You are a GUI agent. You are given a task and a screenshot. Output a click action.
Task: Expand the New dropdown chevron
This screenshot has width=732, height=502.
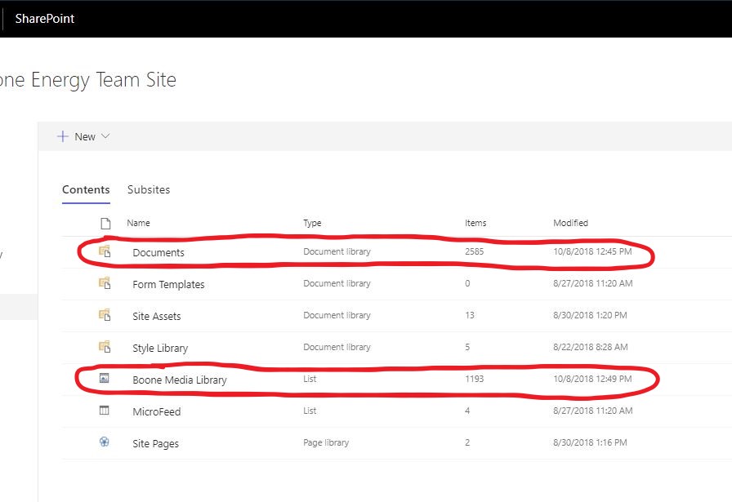pos(105,136)
